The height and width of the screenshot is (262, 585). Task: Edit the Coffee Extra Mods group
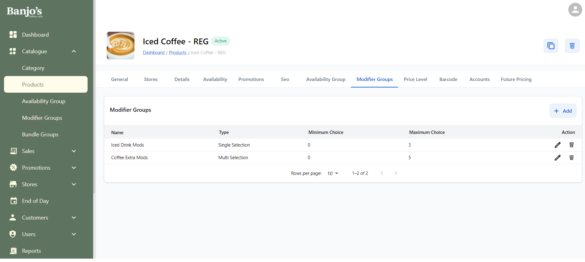(x=557, y=158)
